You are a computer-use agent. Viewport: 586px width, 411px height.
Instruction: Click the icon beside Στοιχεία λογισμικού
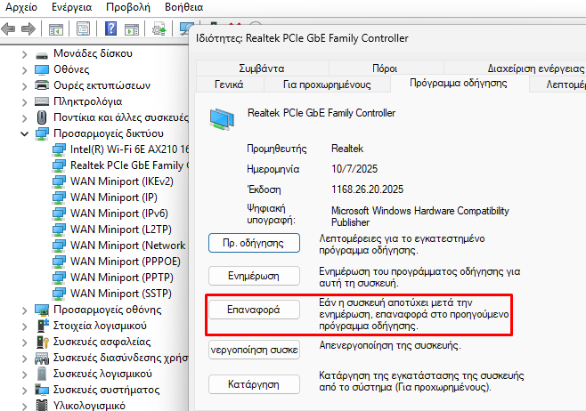(x=43, y=326)
